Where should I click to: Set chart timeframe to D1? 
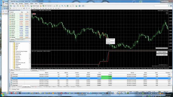pos(53,8)
